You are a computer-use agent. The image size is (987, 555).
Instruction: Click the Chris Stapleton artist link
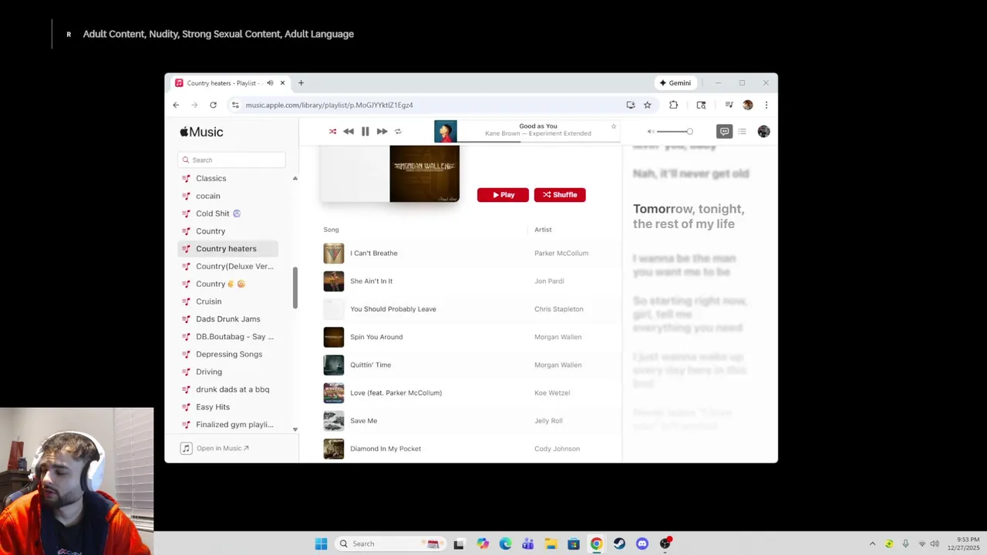[x=559, y=309]
